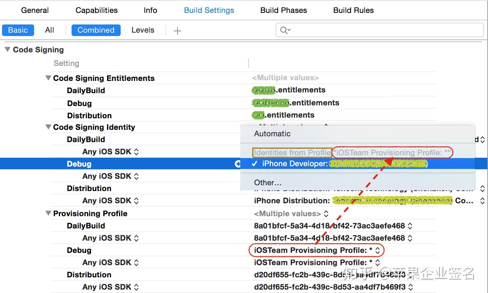
Task: Collapse the Code Signing section
Action: click(x=7, y=50)
